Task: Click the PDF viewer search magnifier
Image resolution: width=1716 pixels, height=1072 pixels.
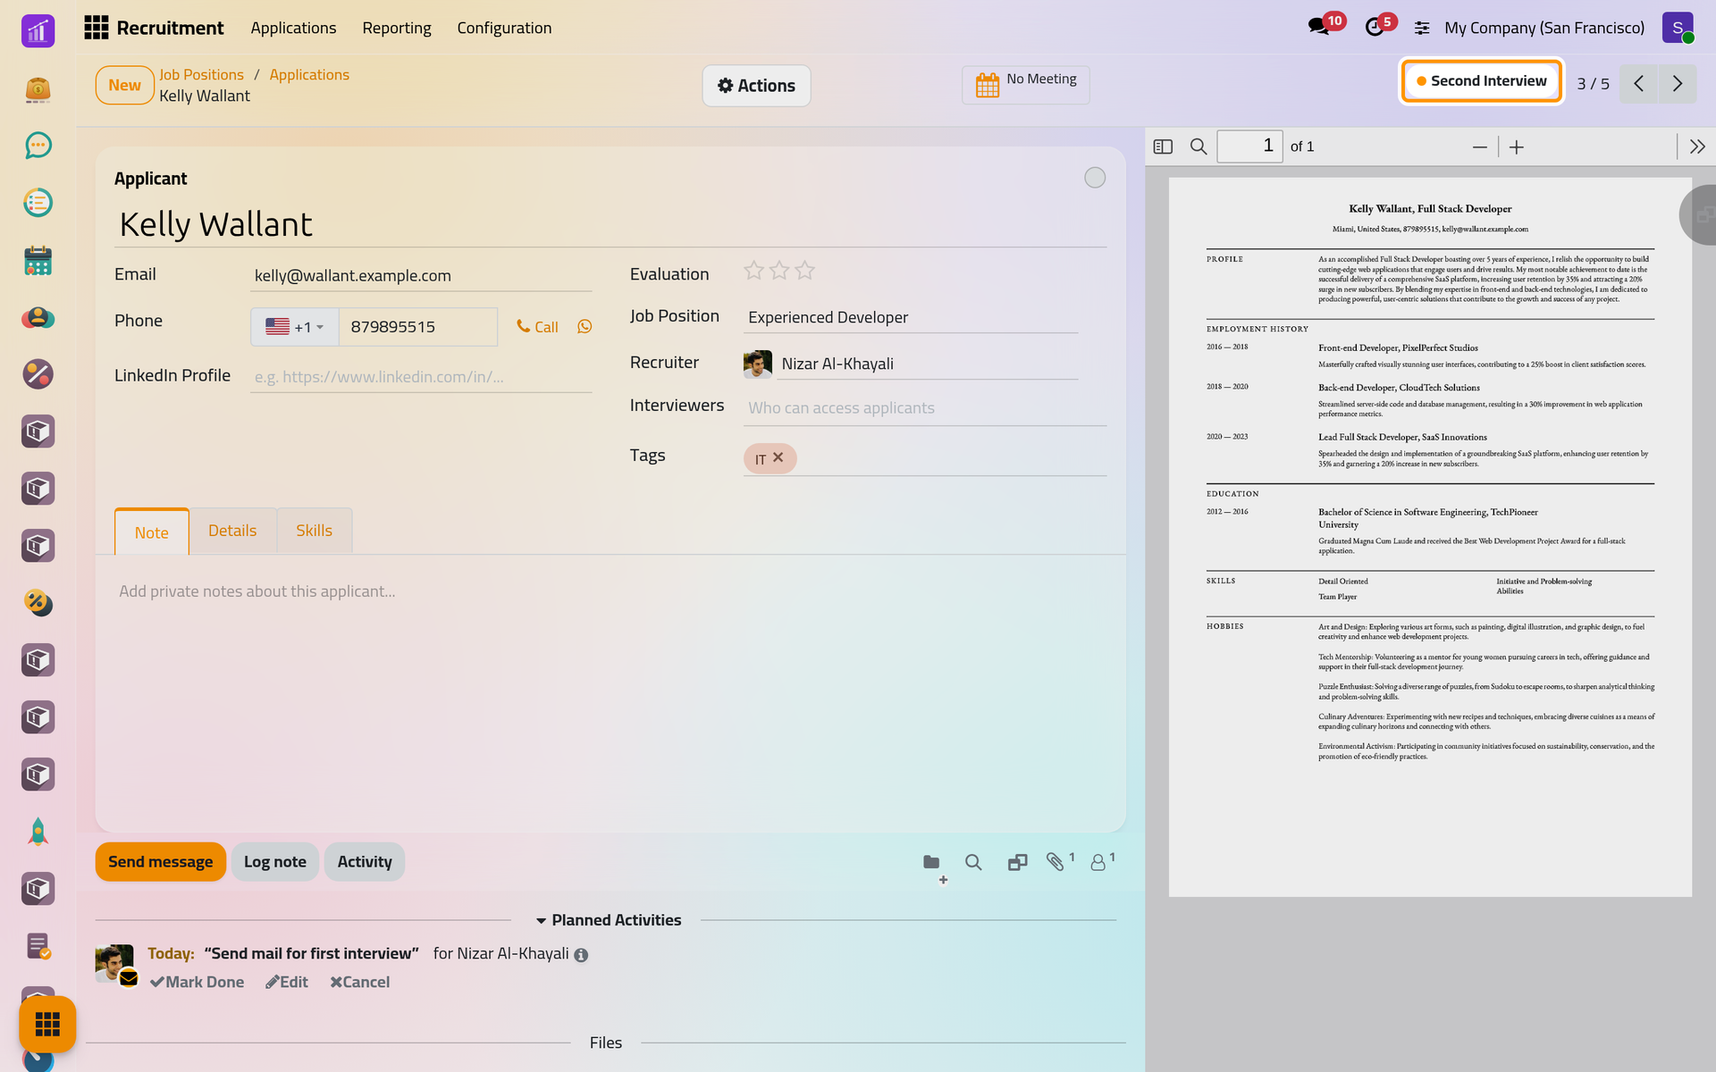Action: click(x=1199, y=147)
